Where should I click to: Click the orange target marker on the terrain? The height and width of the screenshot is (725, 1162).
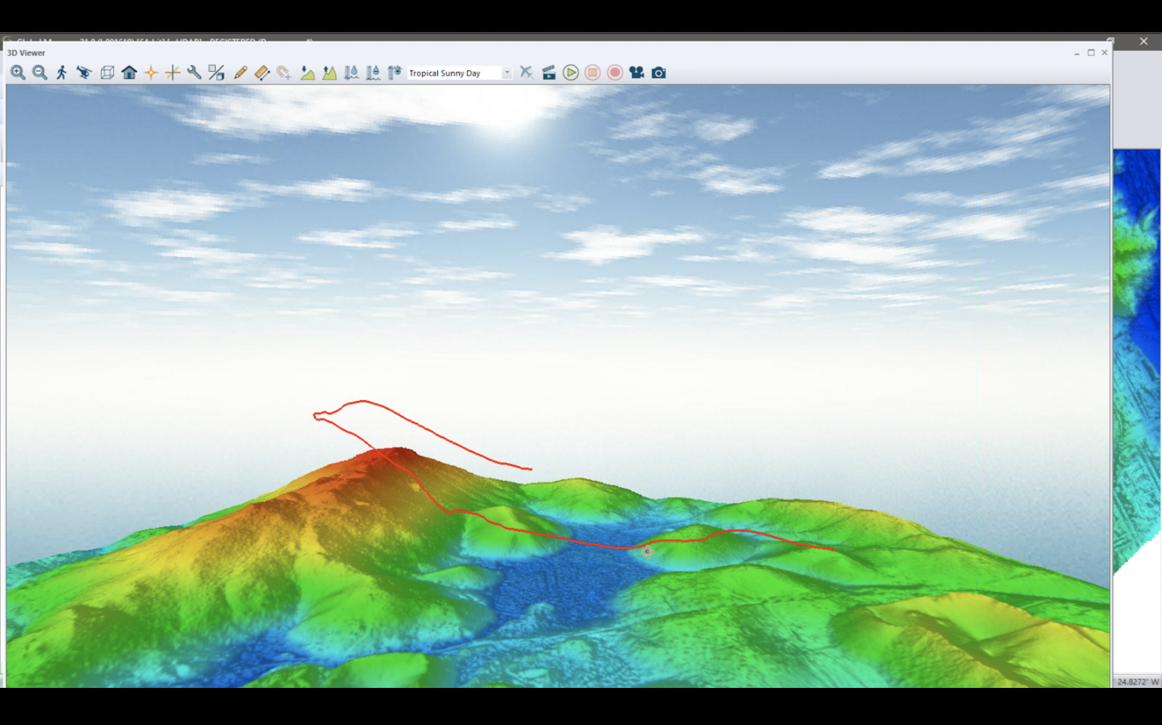pyautogui.click(x=648, y=551)
